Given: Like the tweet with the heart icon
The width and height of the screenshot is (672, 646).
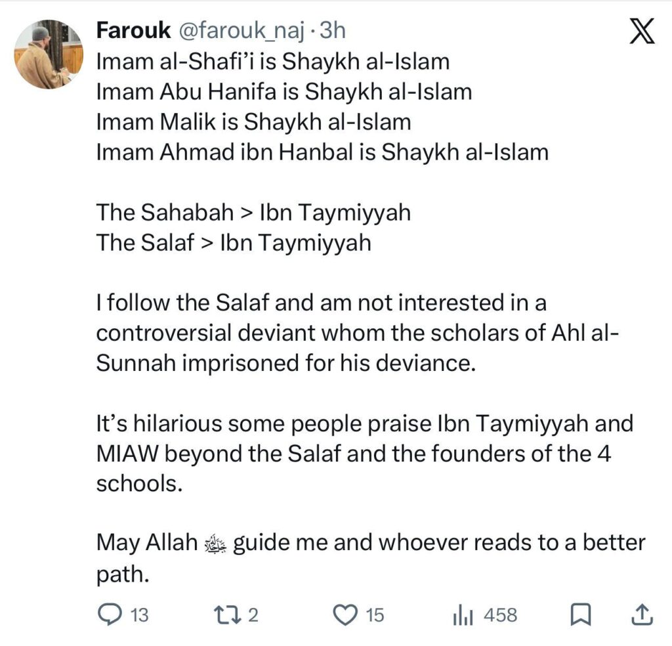Looking at the screenshot, I should 345,614.
